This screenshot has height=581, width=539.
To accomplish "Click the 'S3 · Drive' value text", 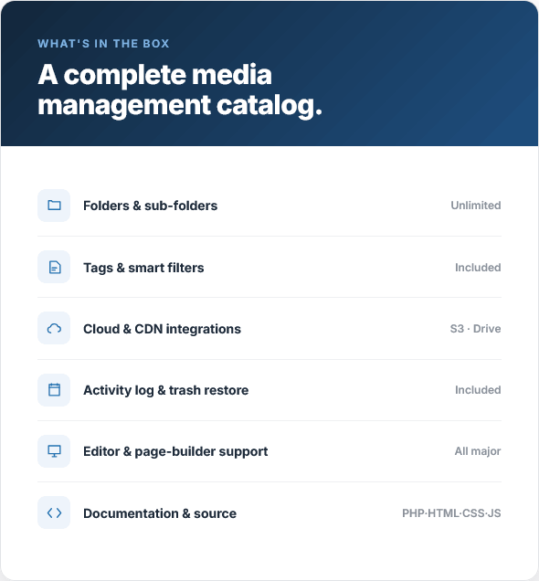I will pos(475,329).
